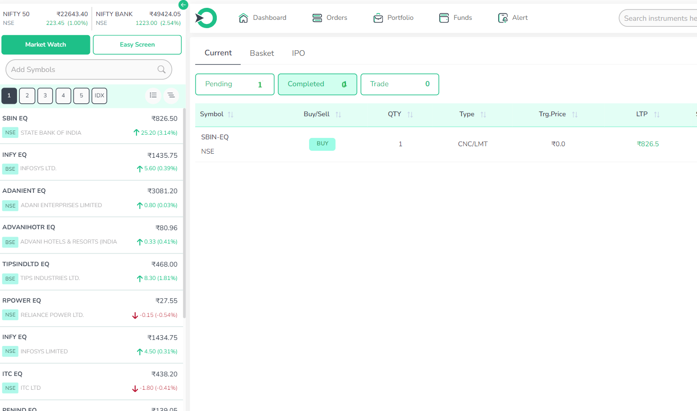The image size is (697, 411).
Task: Sort by Type column
Action: coord(473,114)
